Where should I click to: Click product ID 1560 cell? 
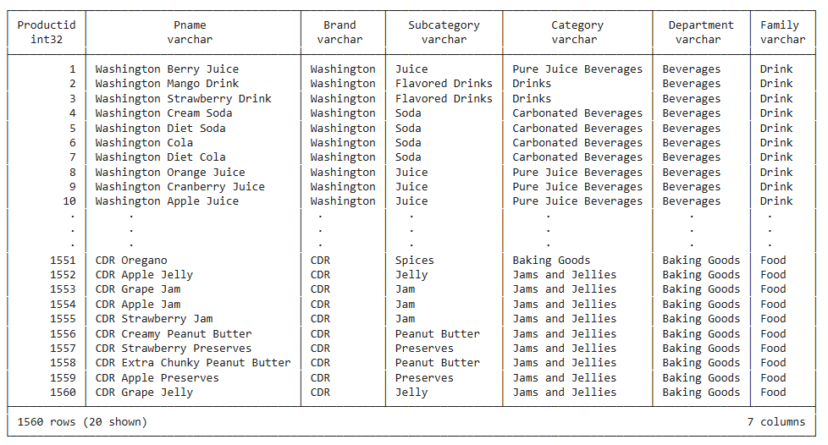pyautogui.click(x=63, y=393)
